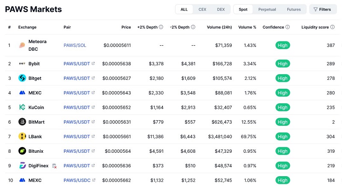This screenshot has height=186, width=342.
Task: Click the warning icon beside DigiFinex
Action: [x=54, y=166]
